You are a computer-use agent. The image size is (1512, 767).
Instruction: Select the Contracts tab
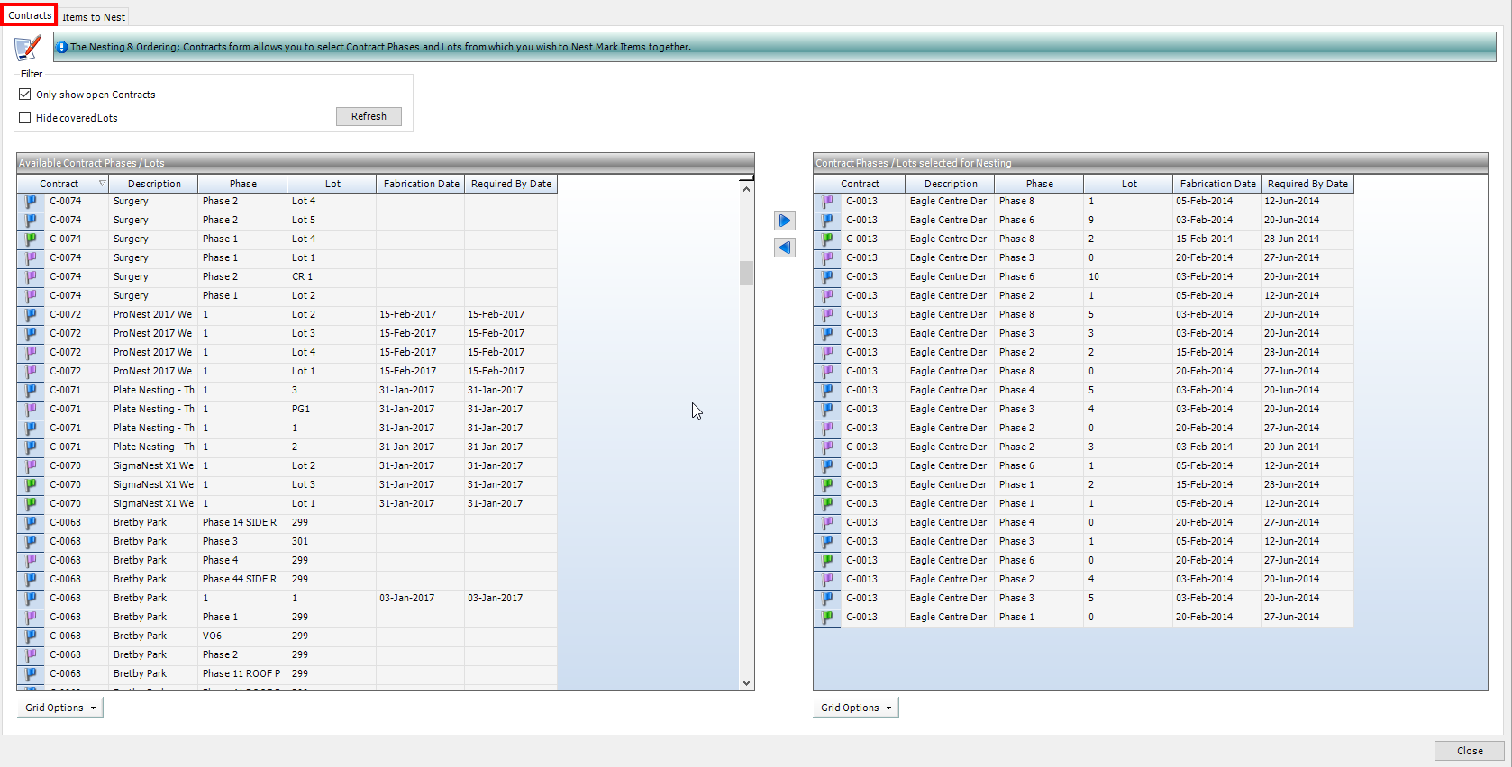(30, 15)
